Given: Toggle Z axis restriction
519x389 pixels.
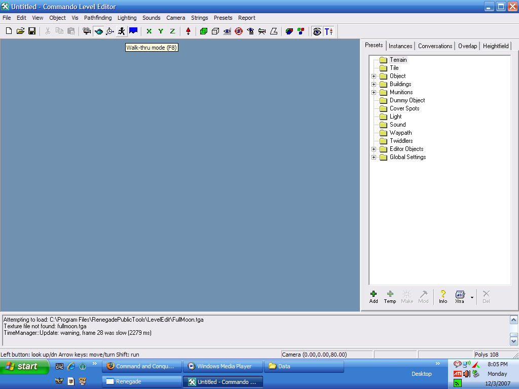Looking at the screenshot, I should coord(172,31).
